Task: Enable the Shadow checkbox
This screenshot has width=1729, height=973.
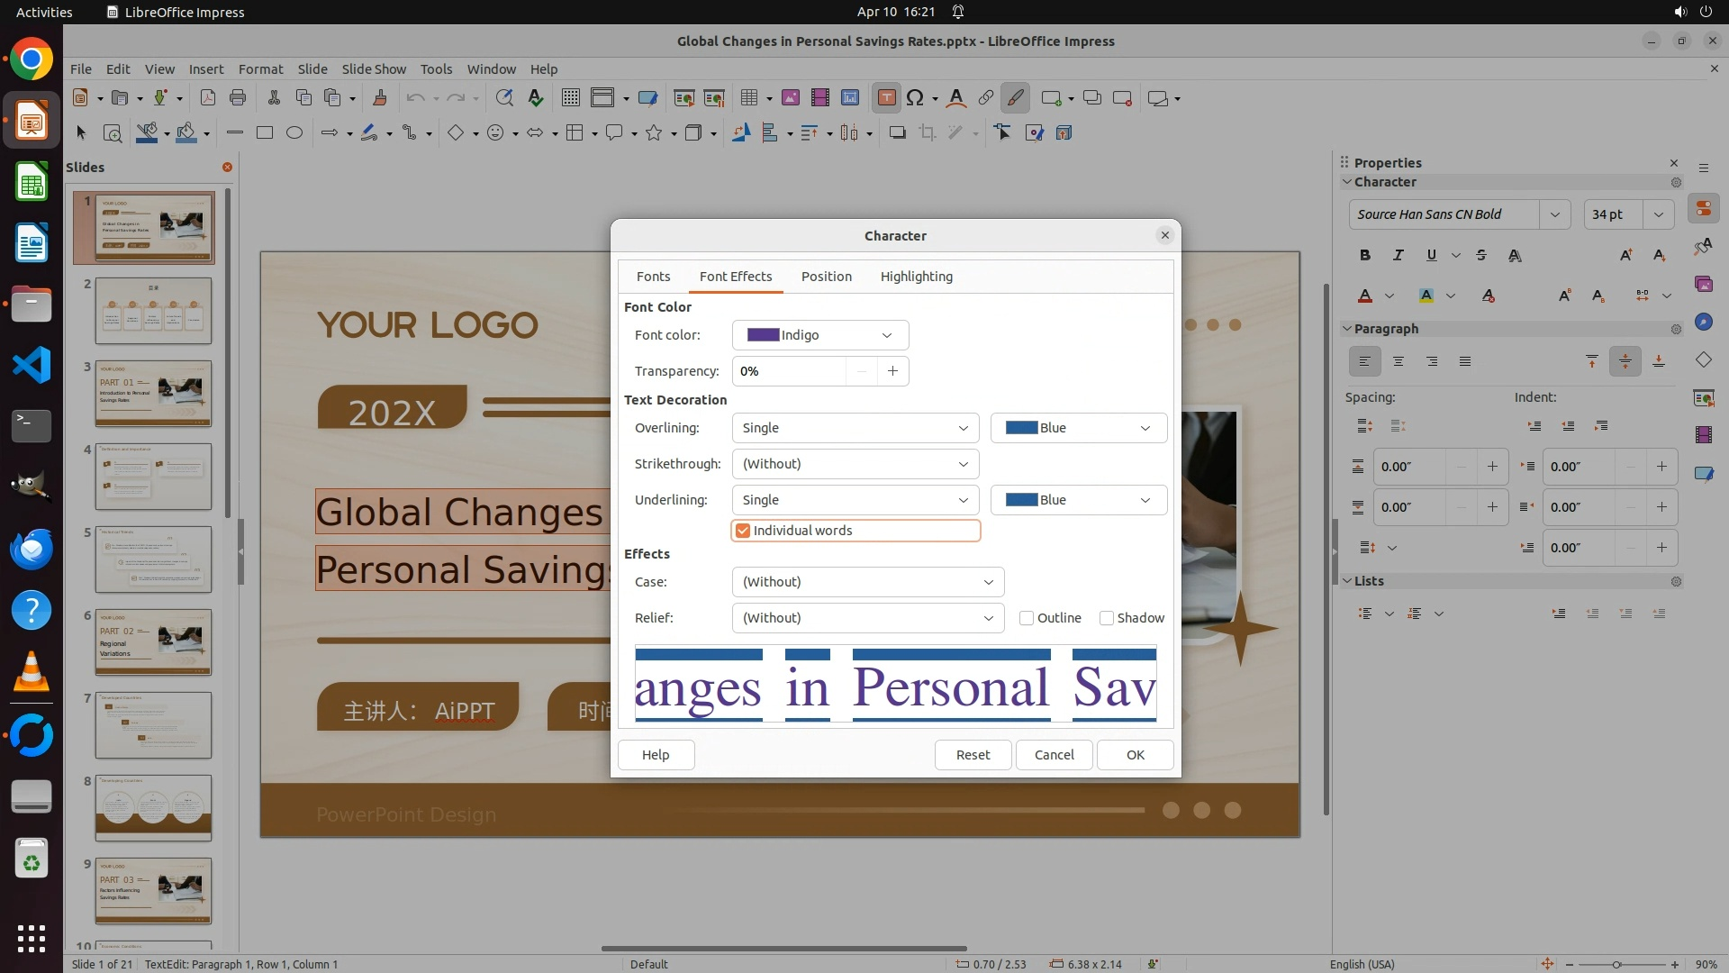Action: coord(1107,618)
